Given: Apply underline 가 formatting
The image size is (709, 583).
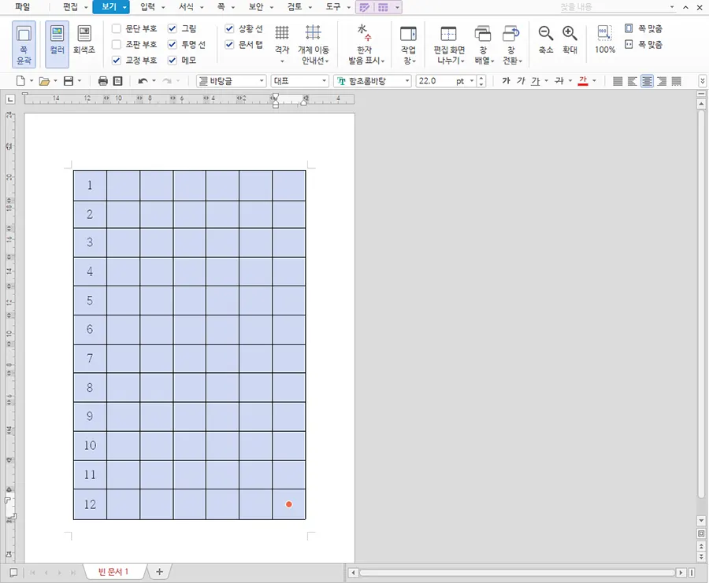Looking at the screenshot, I should pyautogui.click(x=536, y=81).
